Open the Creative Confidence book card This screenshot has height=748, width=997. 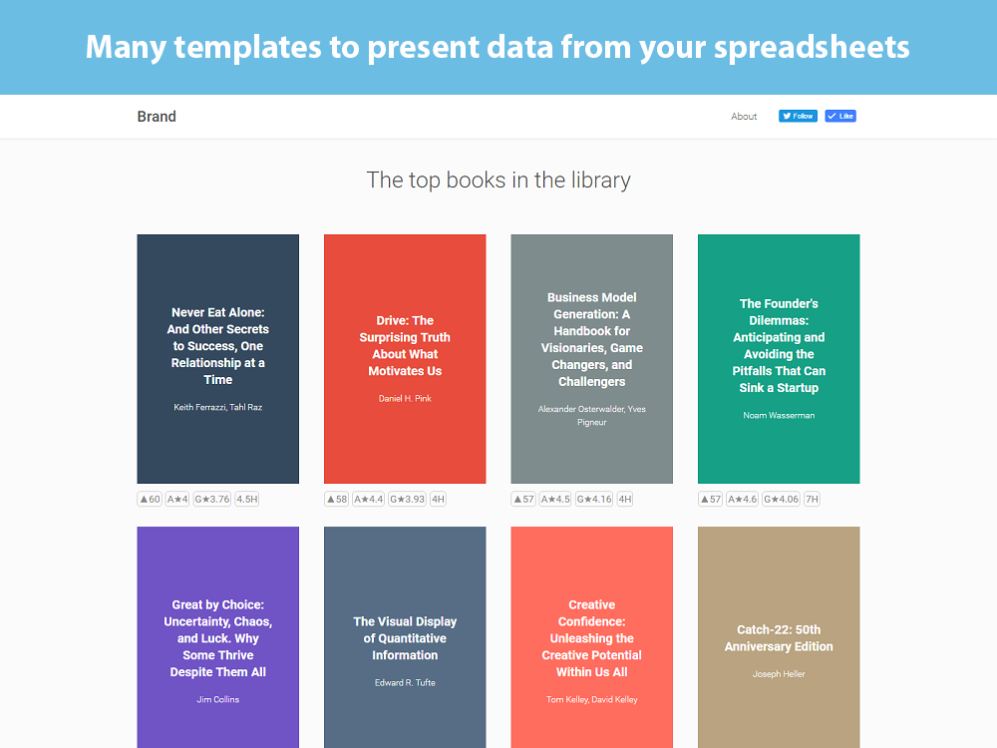click(x=591, y=637)
